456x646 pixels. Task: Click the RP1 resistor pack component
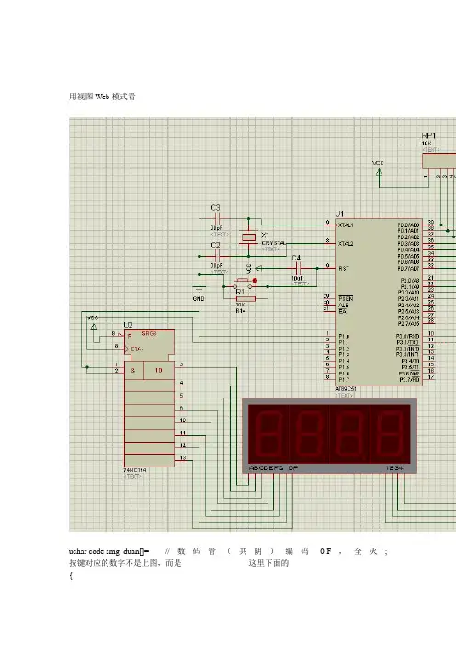click(x=439, y=161)
